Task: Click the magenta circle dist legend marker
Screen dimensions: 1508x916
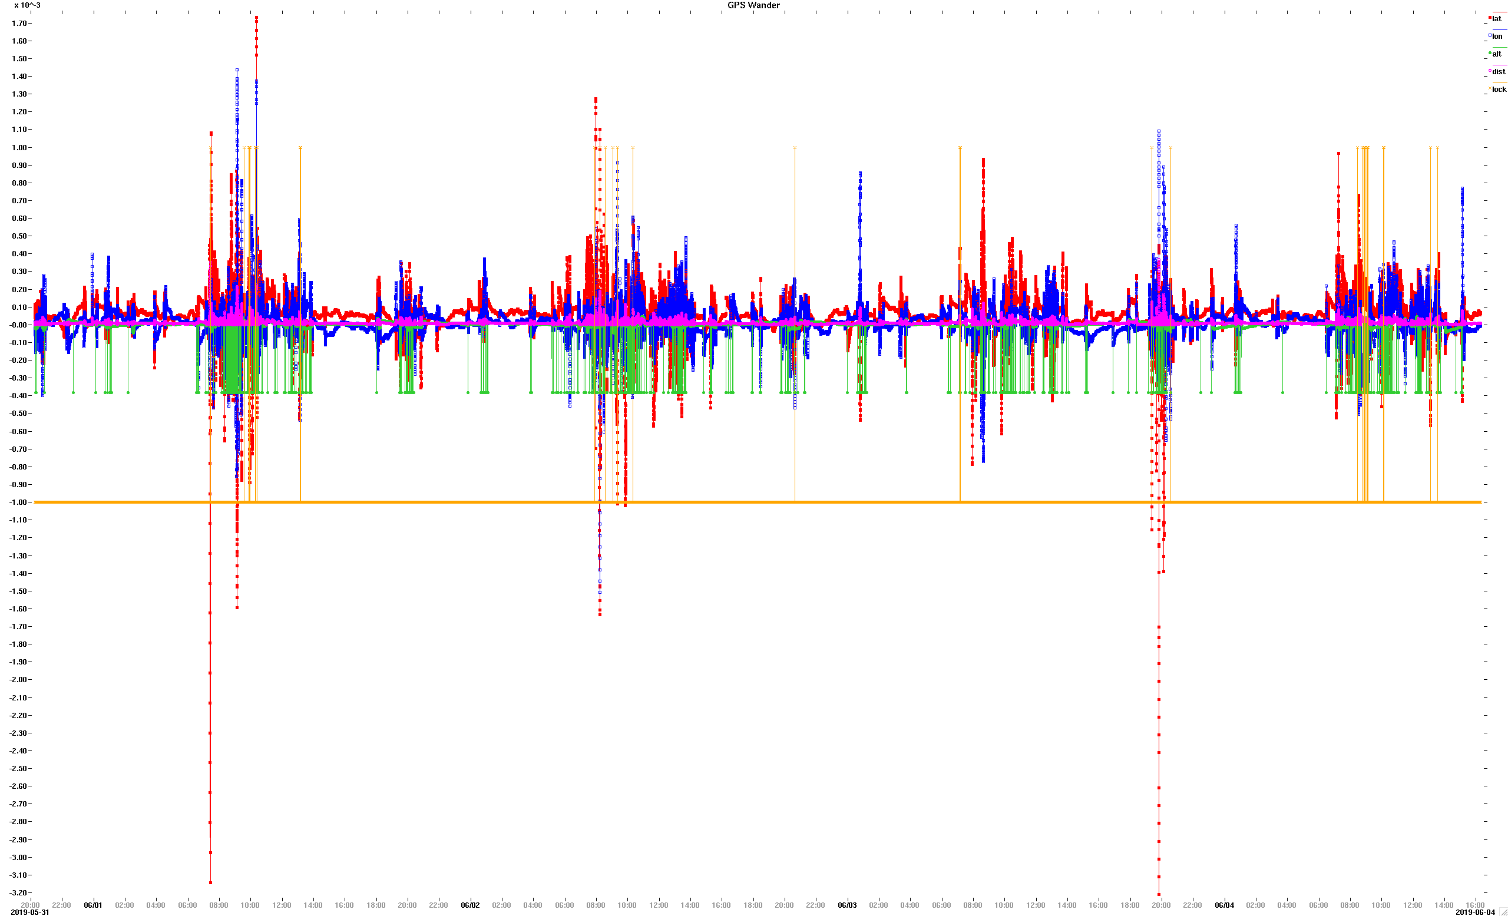Action: (1490, 71)
